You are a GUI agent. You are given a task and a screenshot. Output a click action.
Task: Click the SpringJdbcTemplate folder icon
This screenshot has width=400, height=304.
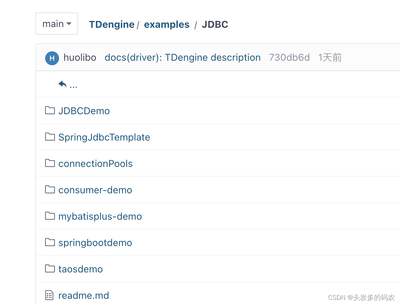point(50,136)
